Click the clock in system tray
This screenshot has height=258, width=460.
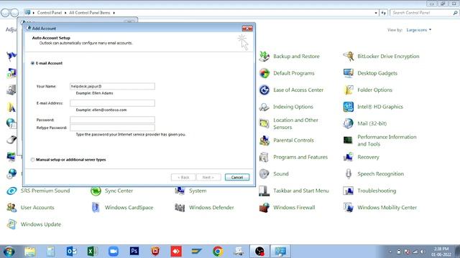(441, 252)
